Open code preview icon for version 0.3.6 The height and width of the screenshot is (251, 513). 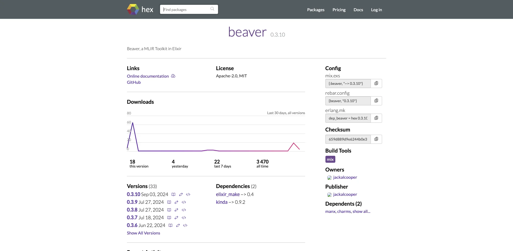pyautogui.click(x=185, y=225)
